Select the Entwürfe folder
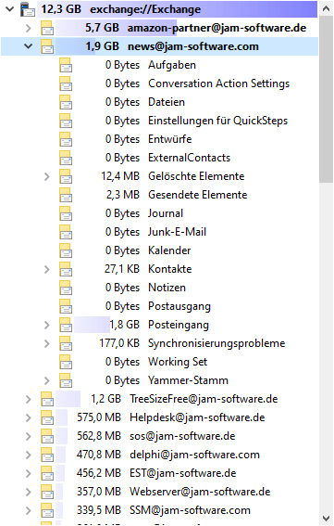This screenshot has height=526, width=334. coord(170,139)
